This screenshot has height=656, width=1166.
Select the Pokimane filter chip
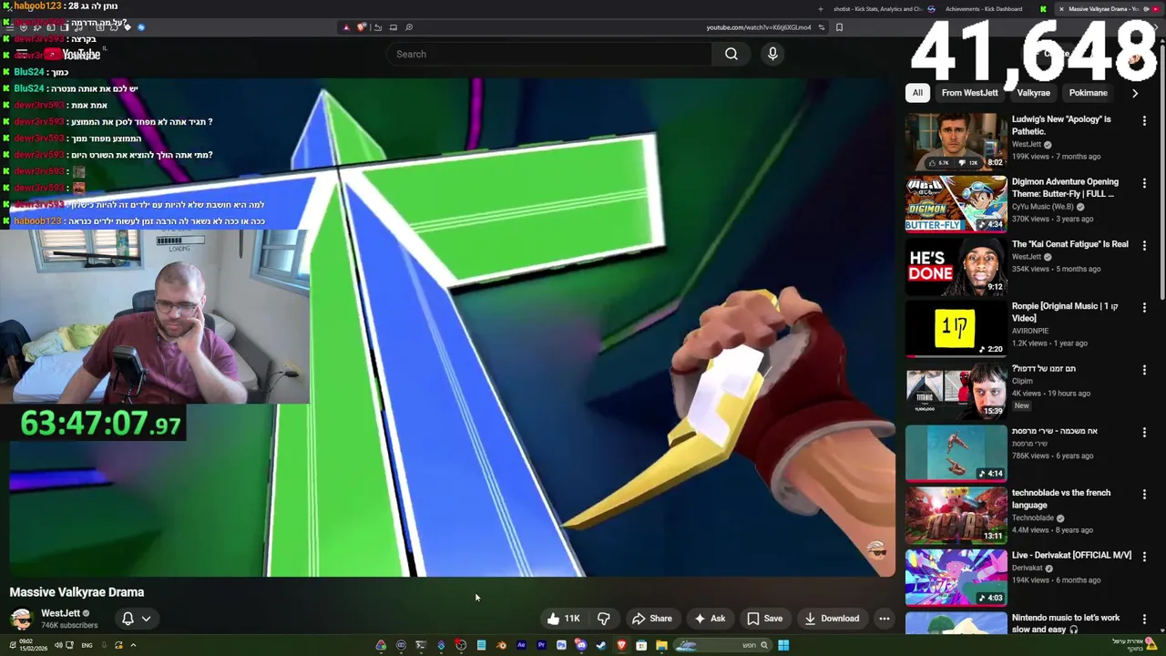click(x=1088, y=93)
